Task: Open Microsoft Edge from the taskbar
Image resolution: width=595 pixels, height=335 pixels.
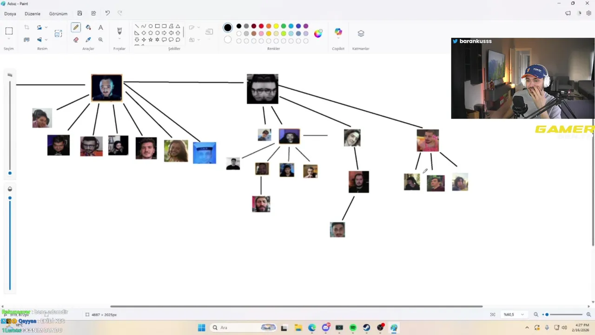Action: click(311, 328)
